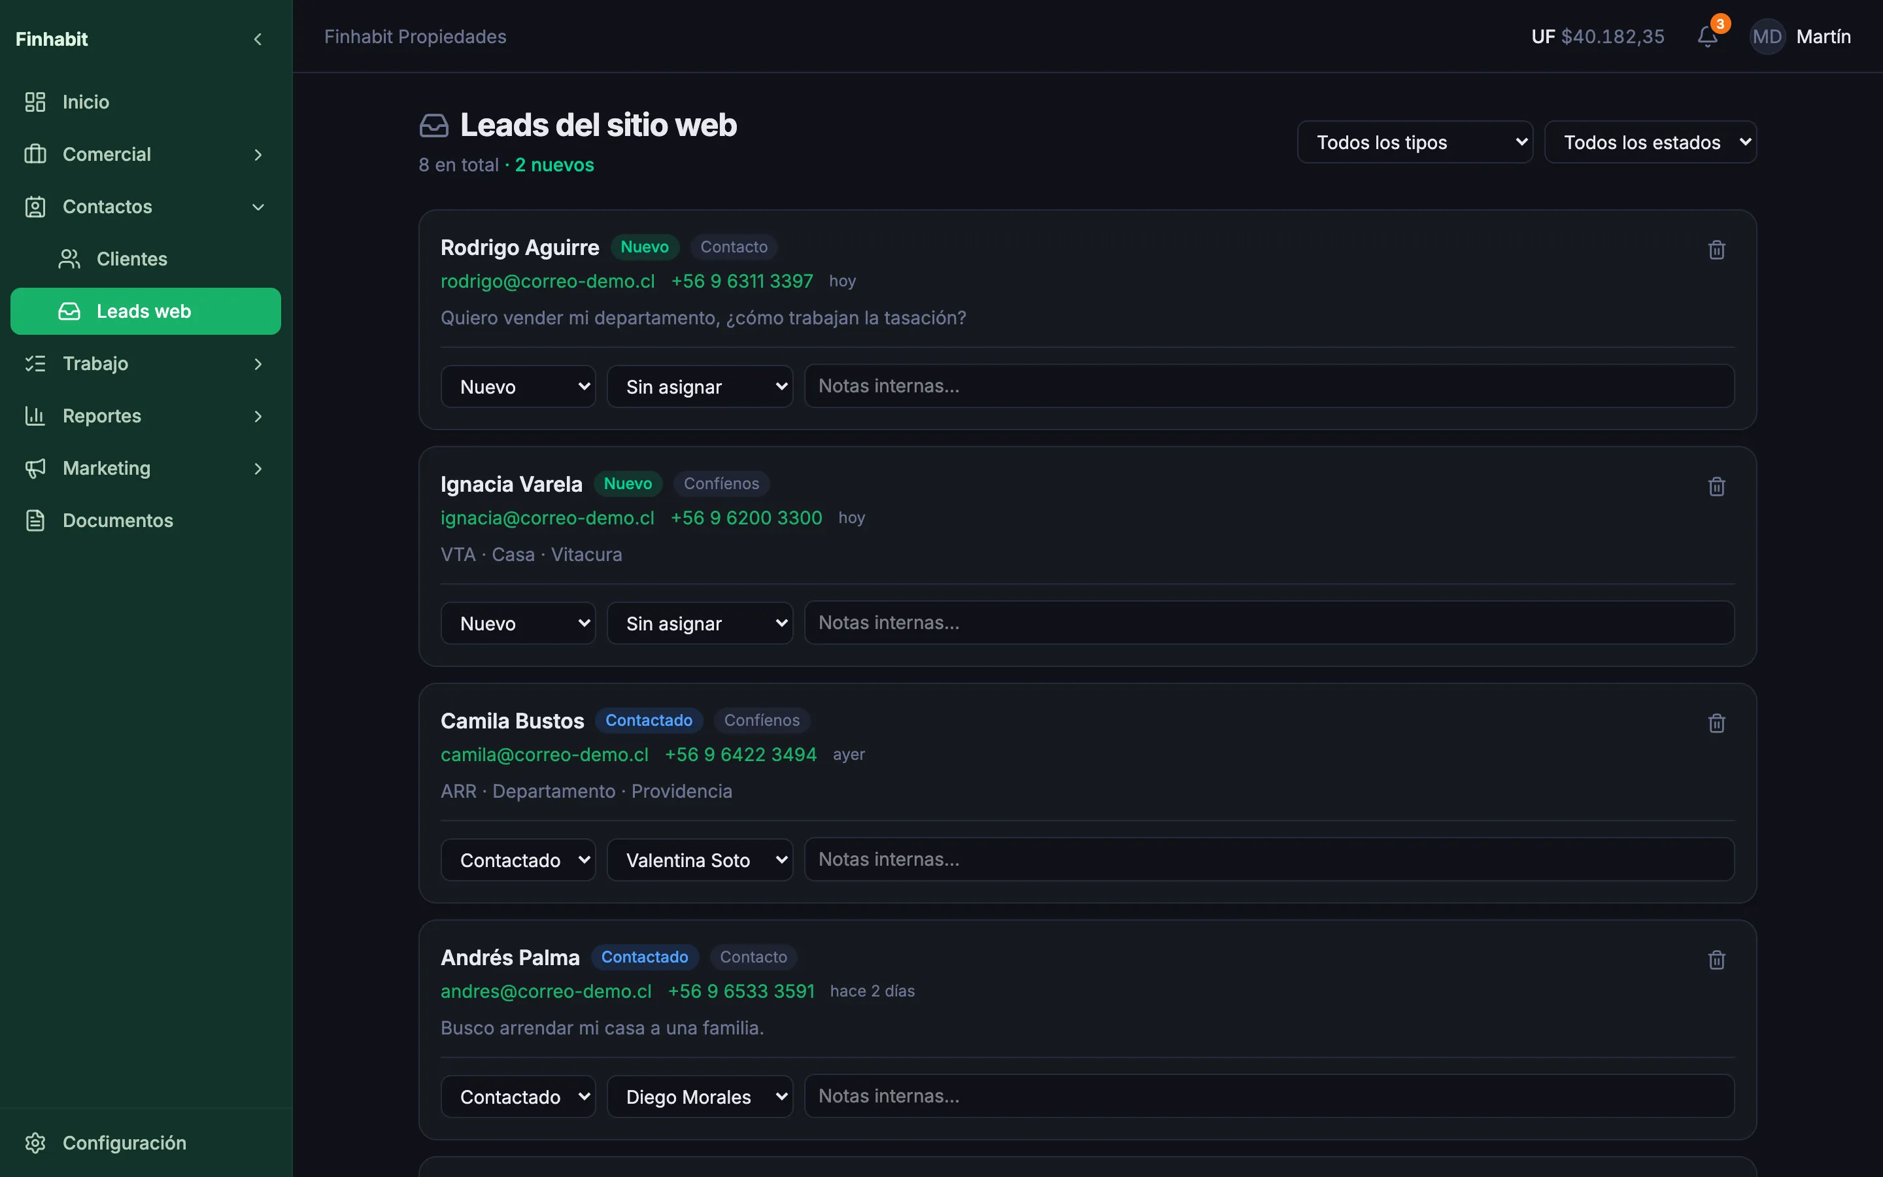The width and height of the screenshot is (1883, 1177).
Task: Open Andrés Palma's Contactado status dropdown
Action: tap(518, 1097)
